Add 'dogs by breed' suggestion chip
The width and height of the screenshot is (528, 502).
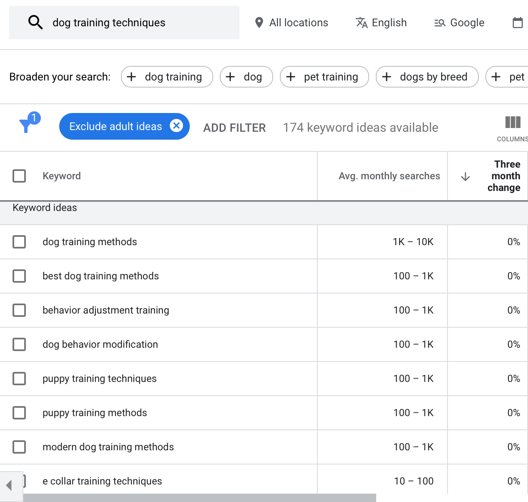coord(427,77)
